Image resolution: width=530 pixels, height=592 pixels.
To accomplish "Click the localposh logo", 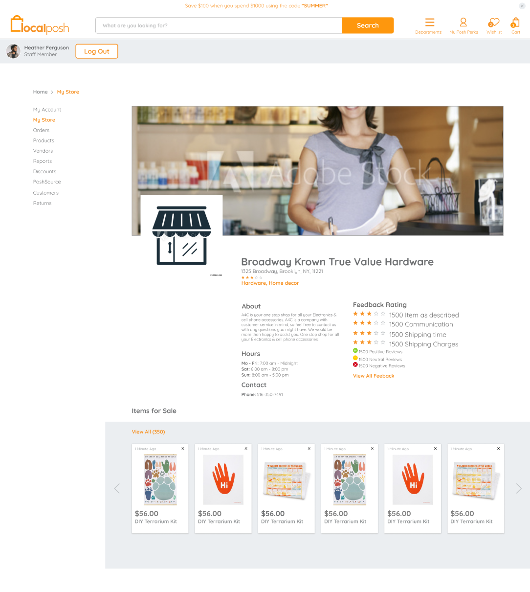I will coord(40,25).
